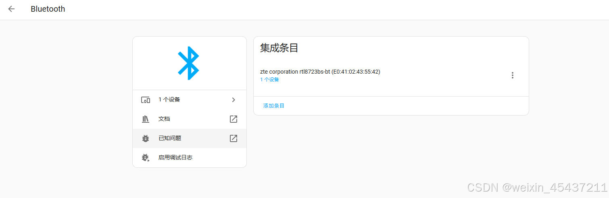Go back with the arrow icon
Screen dimensions: 609x198
pos(11,9)
